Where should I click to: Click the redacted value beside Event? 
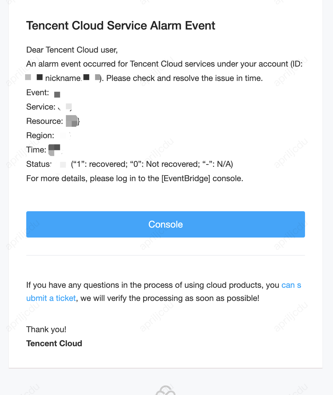(57, 94)
